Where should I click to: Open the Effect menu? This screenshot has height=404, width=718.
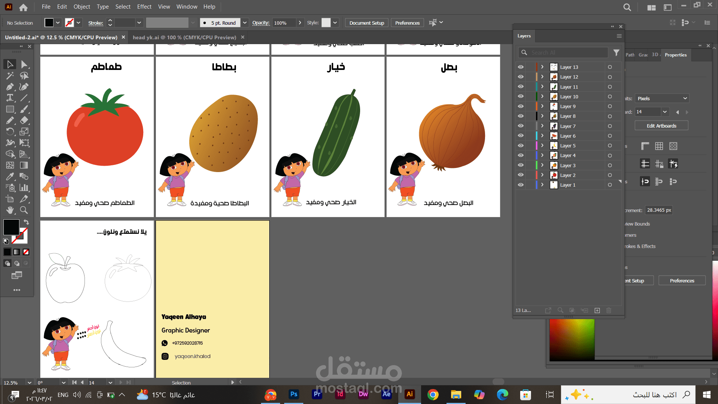[144, 7]
